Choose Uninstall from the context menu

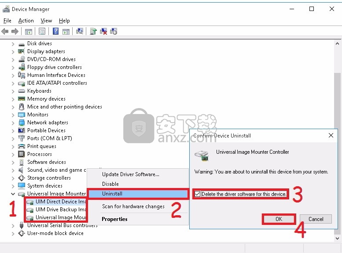click(x=139, y=194)
